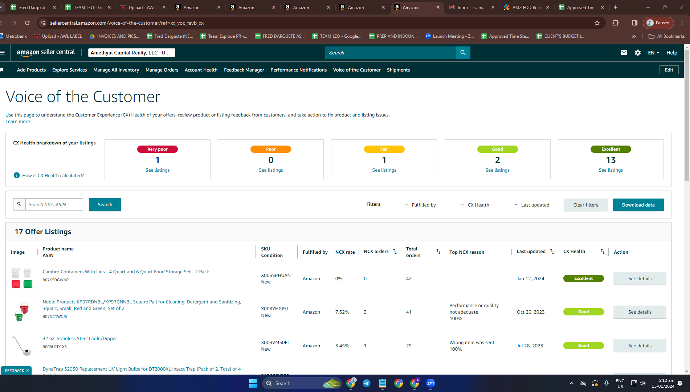
Task: Show more bookmarks with the chevron
Action: click(634, 36)
